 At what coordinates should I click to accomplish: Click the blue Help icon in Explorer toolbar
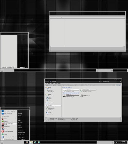point(120,85)
